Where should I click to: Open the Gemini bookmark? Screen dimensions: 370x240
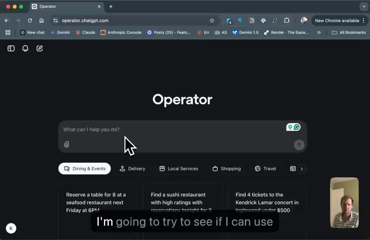[x=60, y=32]
